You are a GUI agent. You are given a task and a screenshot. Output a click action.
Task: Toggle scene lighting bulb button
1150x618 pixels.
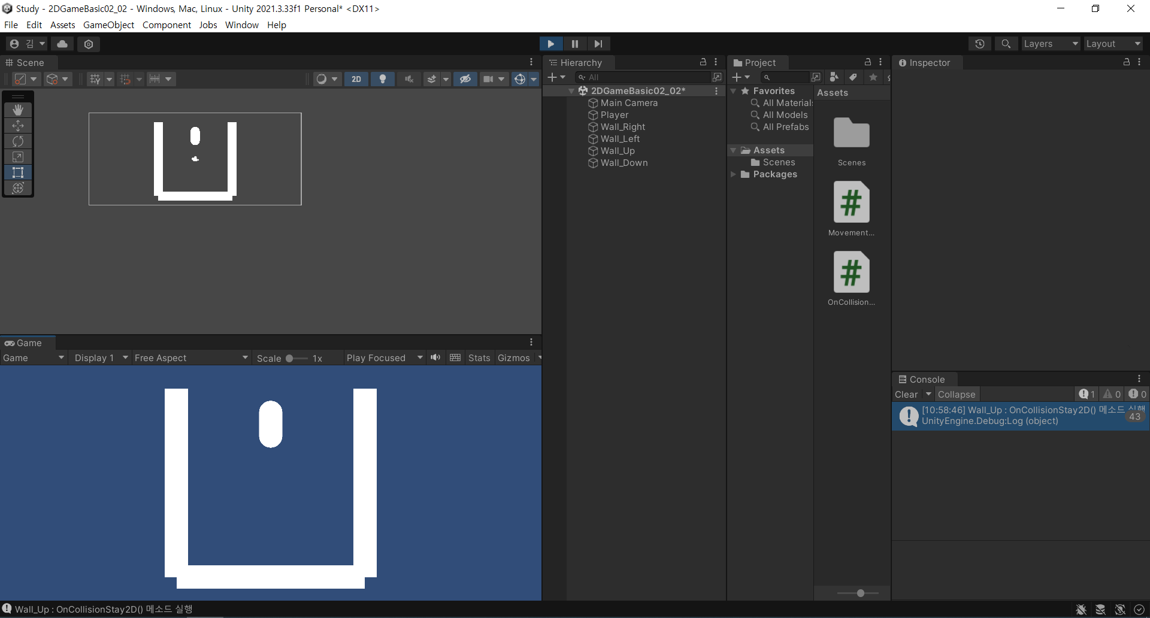point(383,79)
